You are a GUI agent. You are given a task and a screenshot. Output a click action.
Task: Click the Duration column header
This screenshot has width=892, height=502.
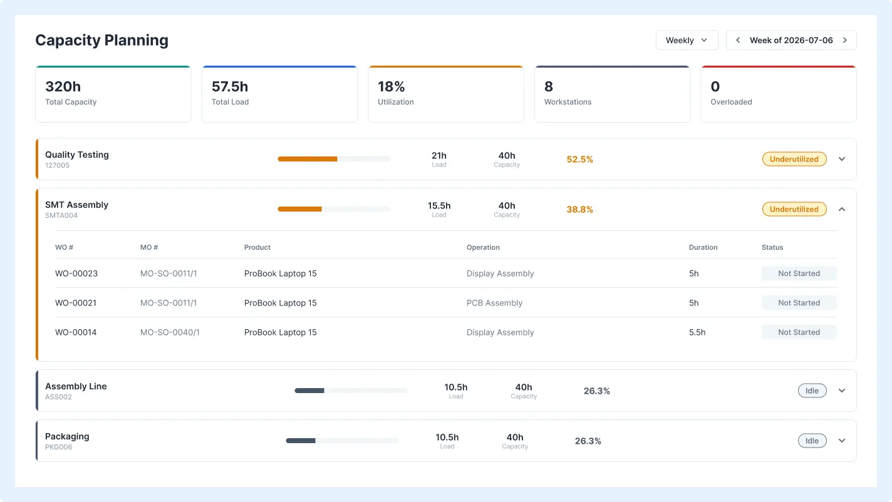pyautogui.click(x=703, y=247)
